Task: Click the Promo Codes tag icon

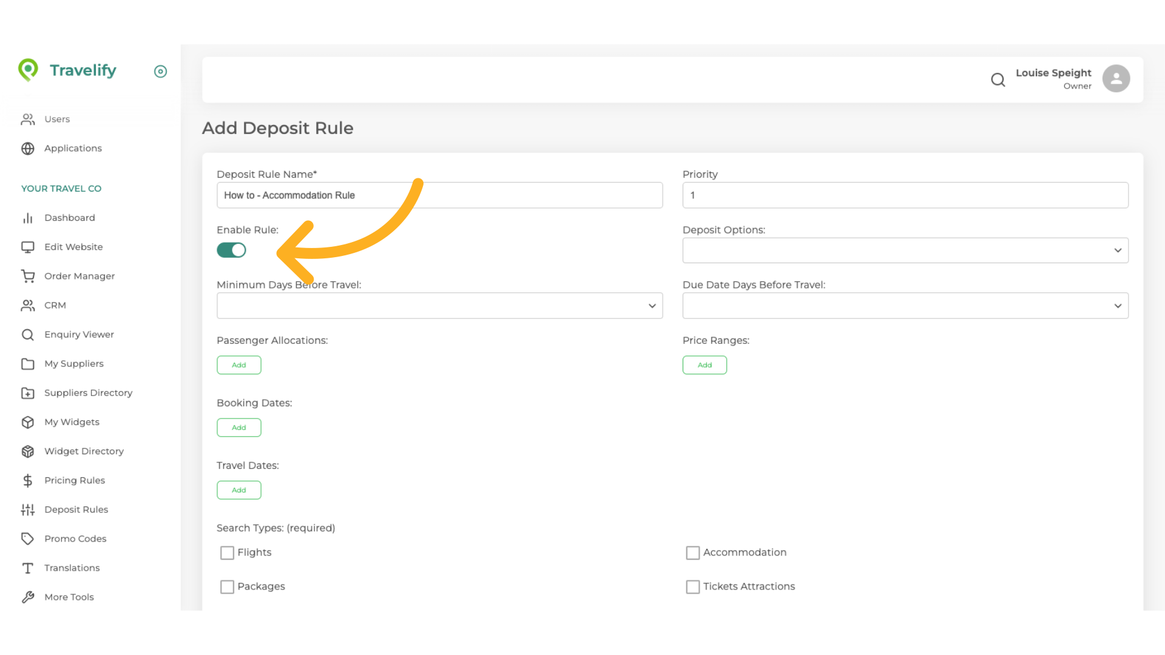Action: click(x=28, y=539)
